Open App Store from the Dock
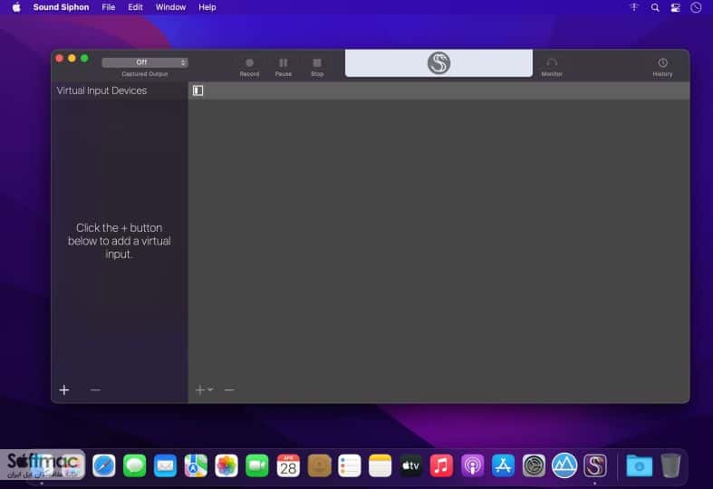This screenshot has width=713, height=489. (503, 465)
